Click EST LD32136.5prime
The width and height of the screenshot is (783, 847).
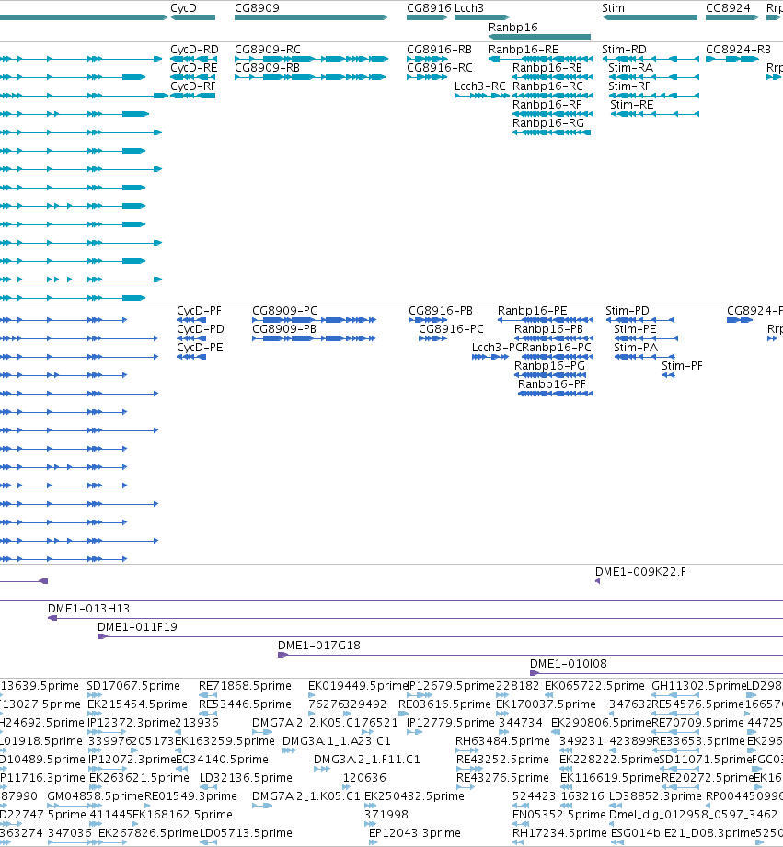(x=208, y=787)
